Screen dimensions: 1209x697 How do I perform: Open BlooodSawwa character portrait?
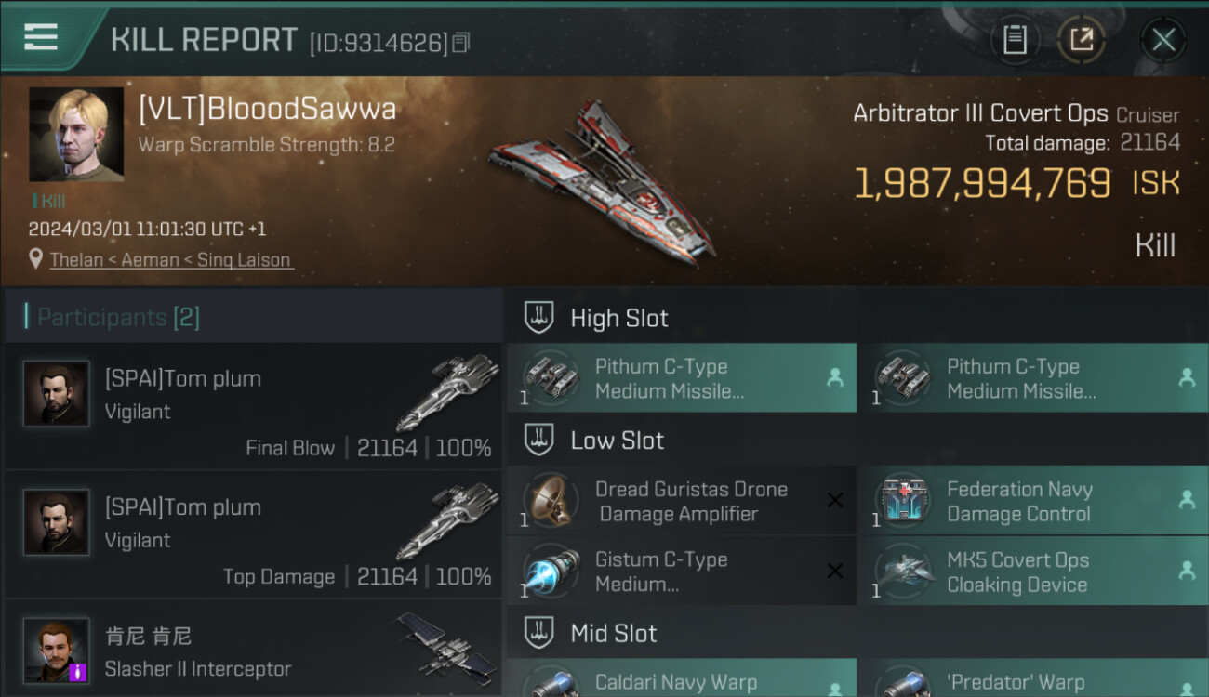point(76,134)
